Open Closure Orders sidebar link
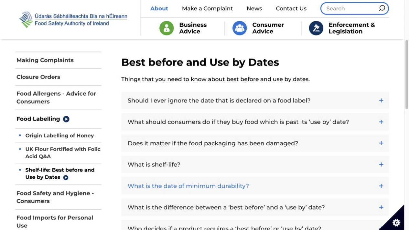 pos(38,77)
